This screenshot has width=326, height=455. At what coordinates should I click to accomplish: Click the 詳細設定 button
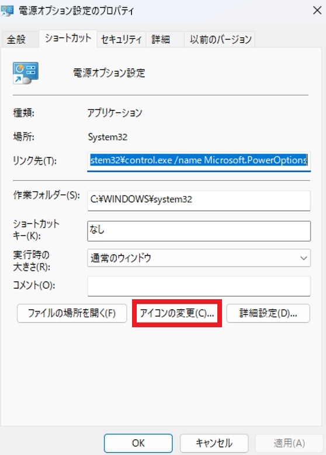click(268, 313)
